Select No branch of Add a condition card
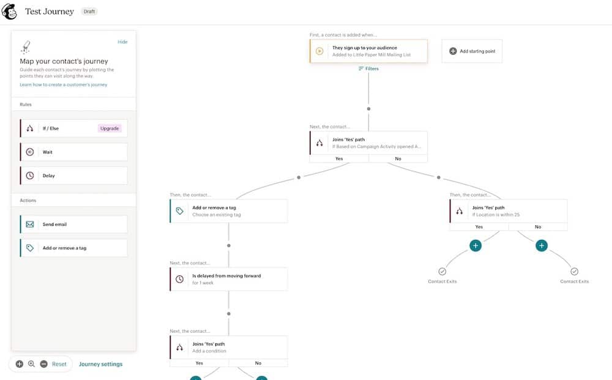This screenshot has height=380, width=612. click(x=258, y=363)
